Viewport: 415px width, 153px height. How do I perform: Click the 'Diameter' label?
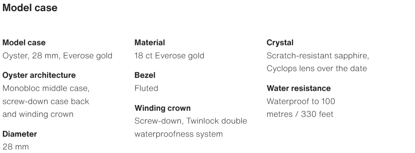pyautogui.click(x=19, y=134)
